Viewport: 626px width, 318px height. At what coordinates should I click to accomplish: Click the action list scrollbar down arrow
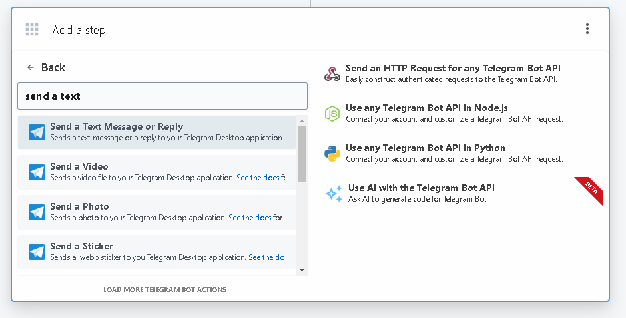[302, 270]
